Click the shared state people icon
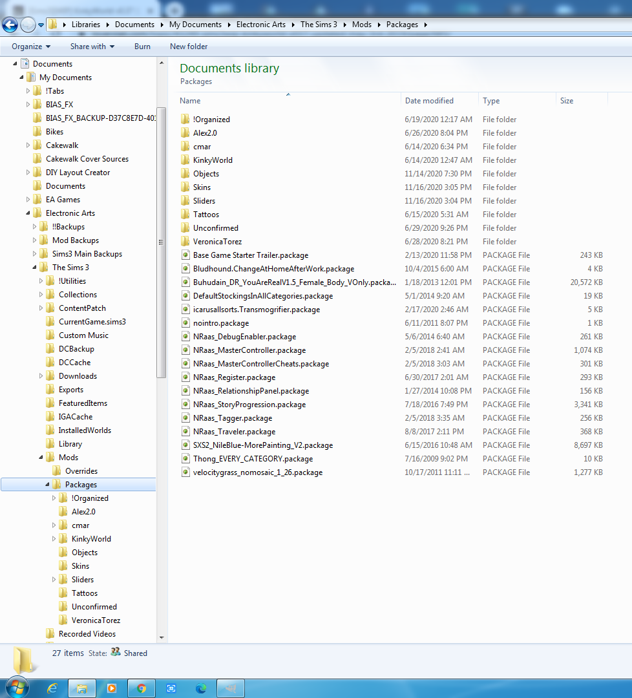The image size is (632, 698). click(116, 652)
